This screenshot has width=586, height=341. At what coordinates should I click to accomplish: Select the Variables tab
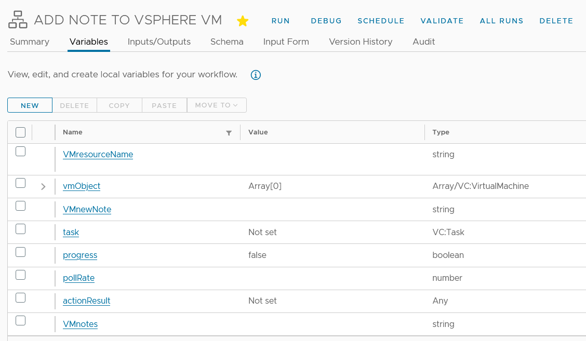88,42
